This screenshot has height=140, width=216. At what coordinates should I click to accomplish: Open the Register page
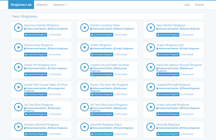[199, 5]
